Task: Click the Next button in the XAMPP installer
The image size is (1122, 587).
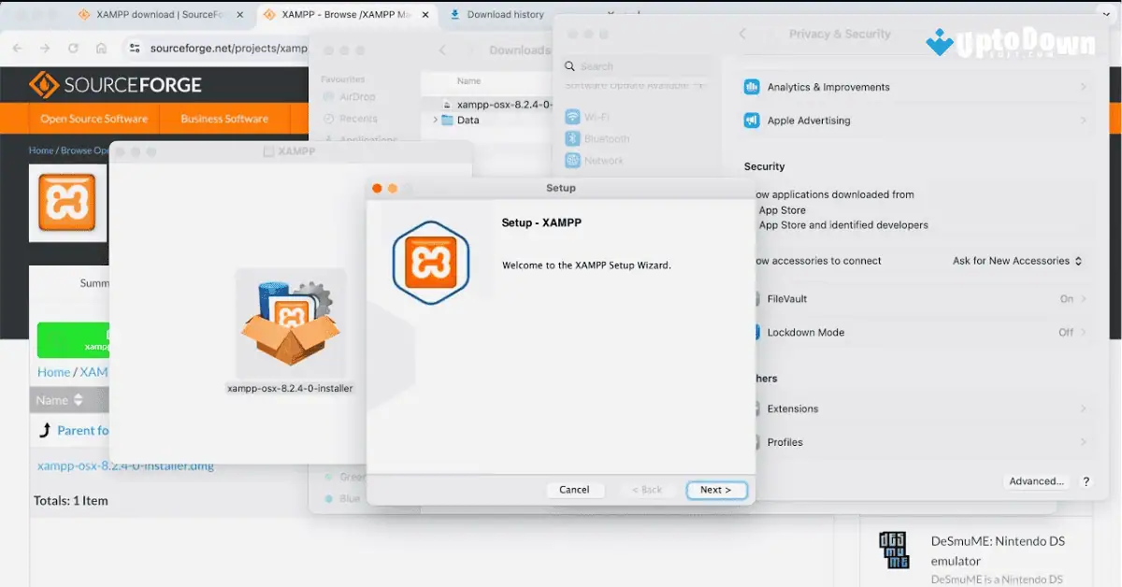Action: [716, 489]
